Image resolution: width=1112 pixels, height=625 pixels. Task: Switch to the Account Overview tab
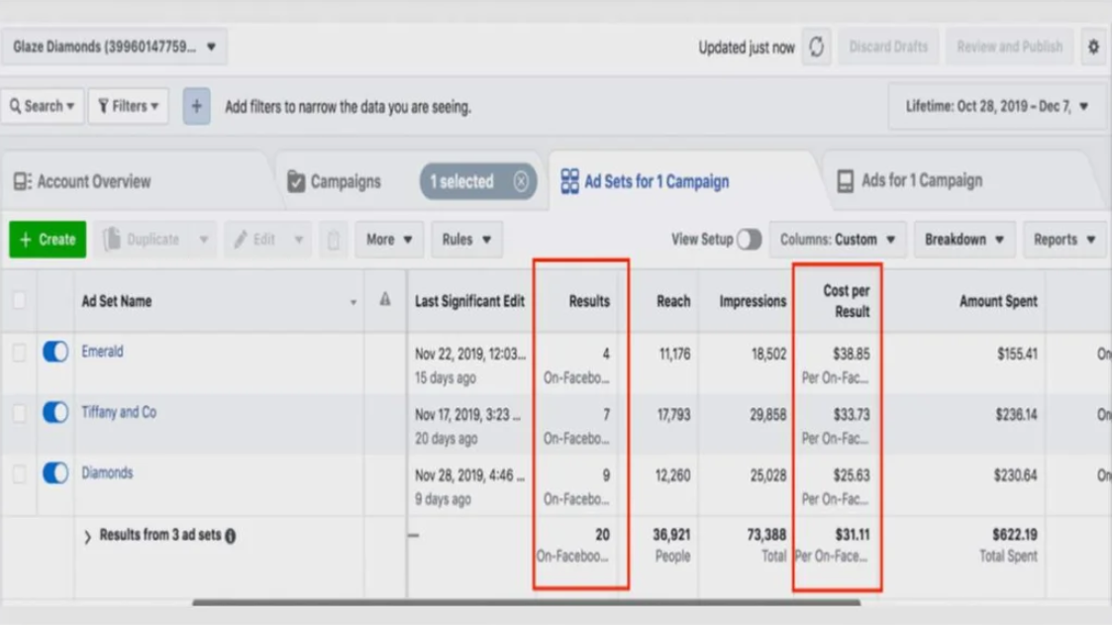point(83,181)
